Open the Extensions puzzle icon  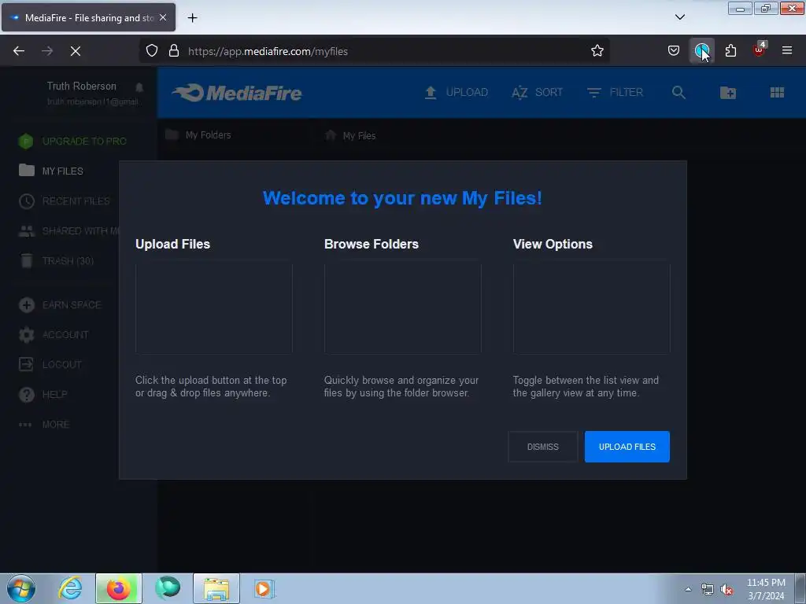tap(730, 50)
